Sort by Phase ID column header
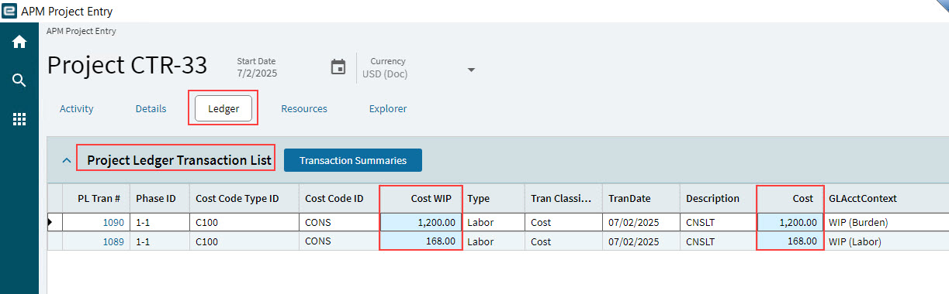This screenshot has width=949, height=294. click(x=159, y=199)
